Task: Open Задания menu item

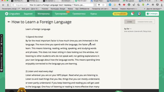Action: 28,14
